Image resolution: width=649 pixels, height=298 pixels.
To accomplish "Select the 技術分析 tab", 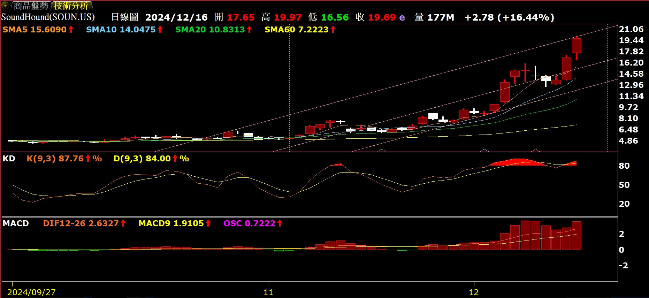I will point(71,6).
